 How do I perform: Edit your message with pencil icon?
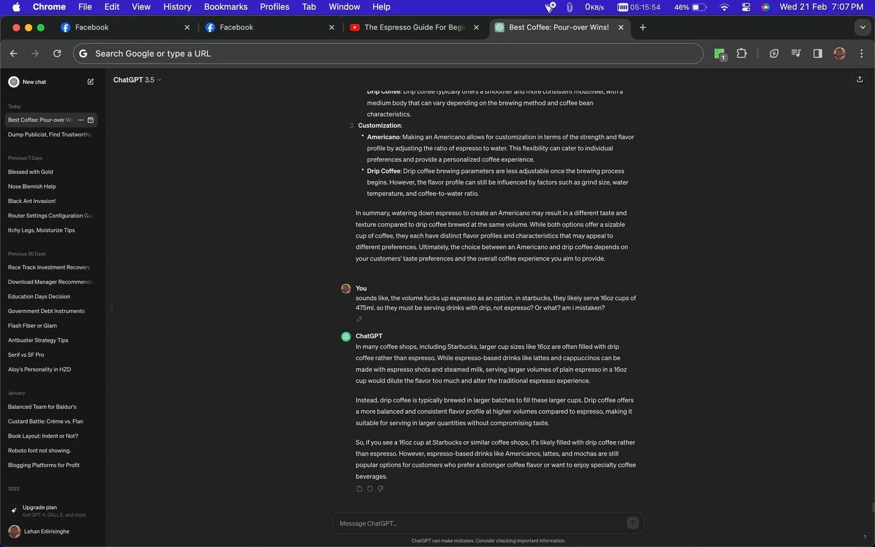[359, 319]
